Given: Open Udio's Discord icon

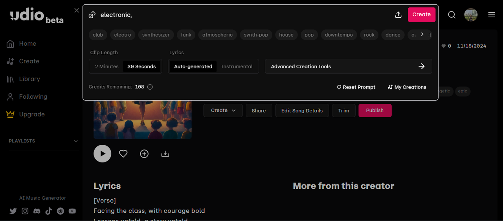Looking at the screenshot, I should tap(37, 211).
